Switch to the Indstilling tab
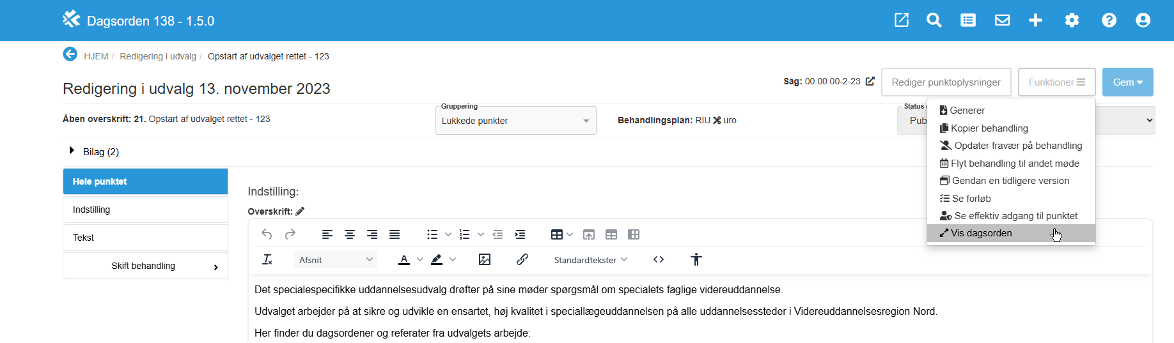The image size is (1174, 343). 145,210
